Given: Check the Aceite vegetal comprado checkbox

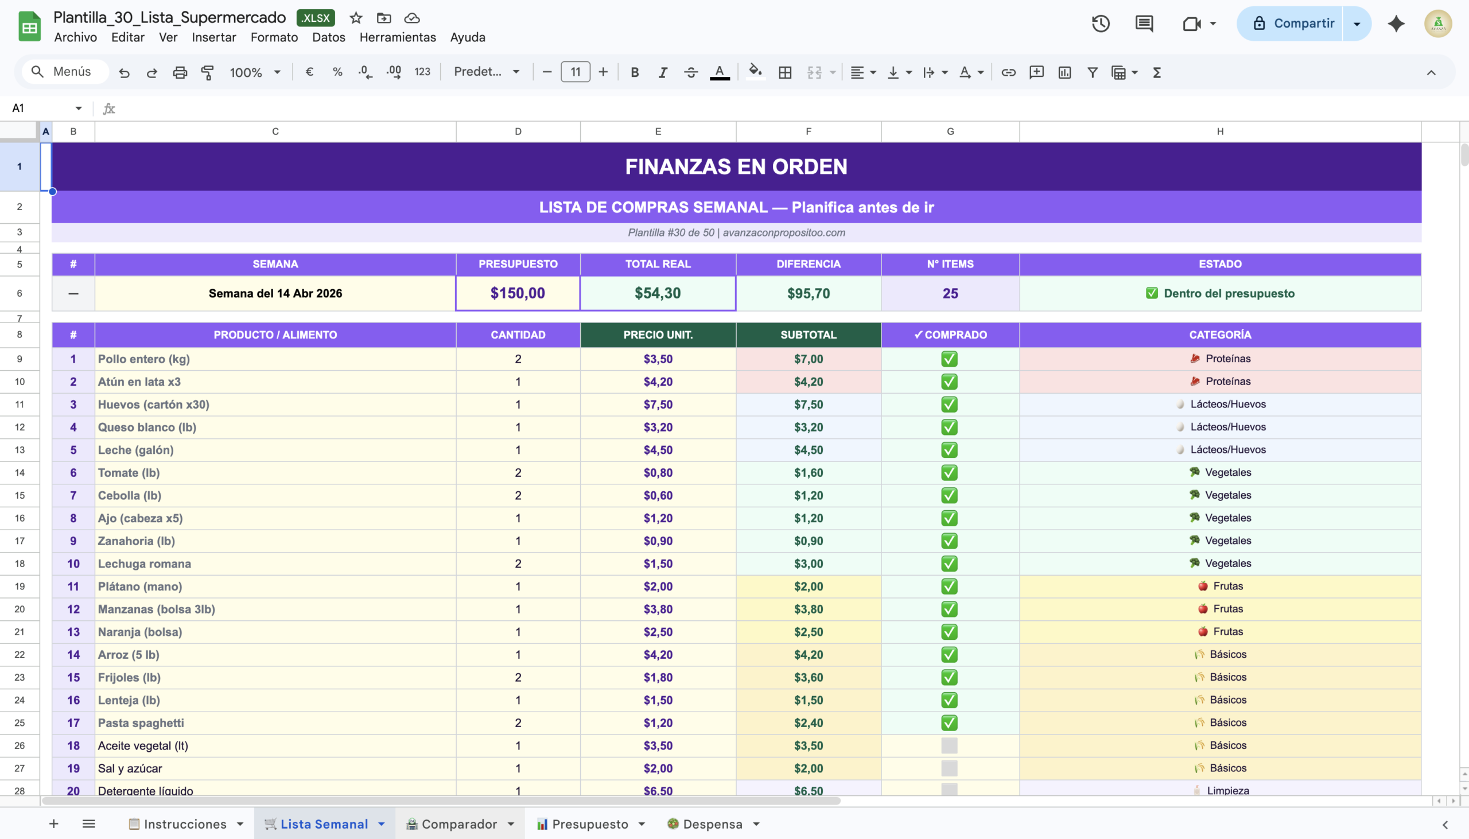Looking at the screenshot, I should click(x=949, y=745).
